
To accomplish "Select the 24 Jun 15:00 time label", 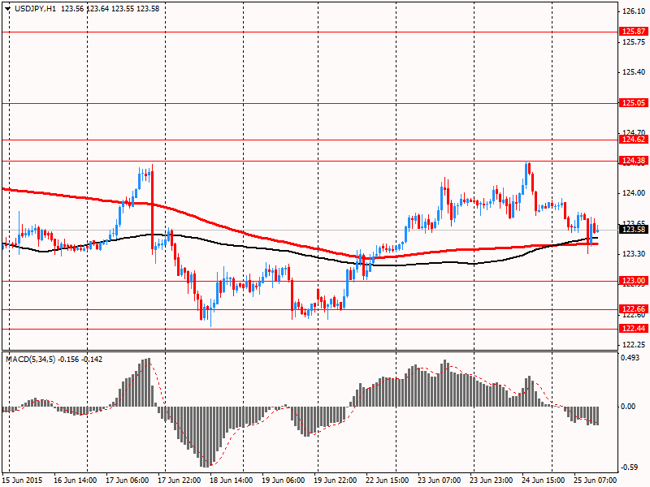I will pos(543,481).
